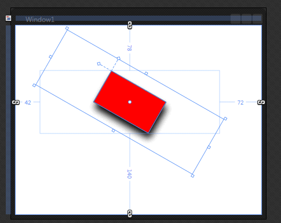The width and height of the screenshot is (281, 223).
Task: Click the midpoint handle below the red rectangle
Action: pos(114,131)
